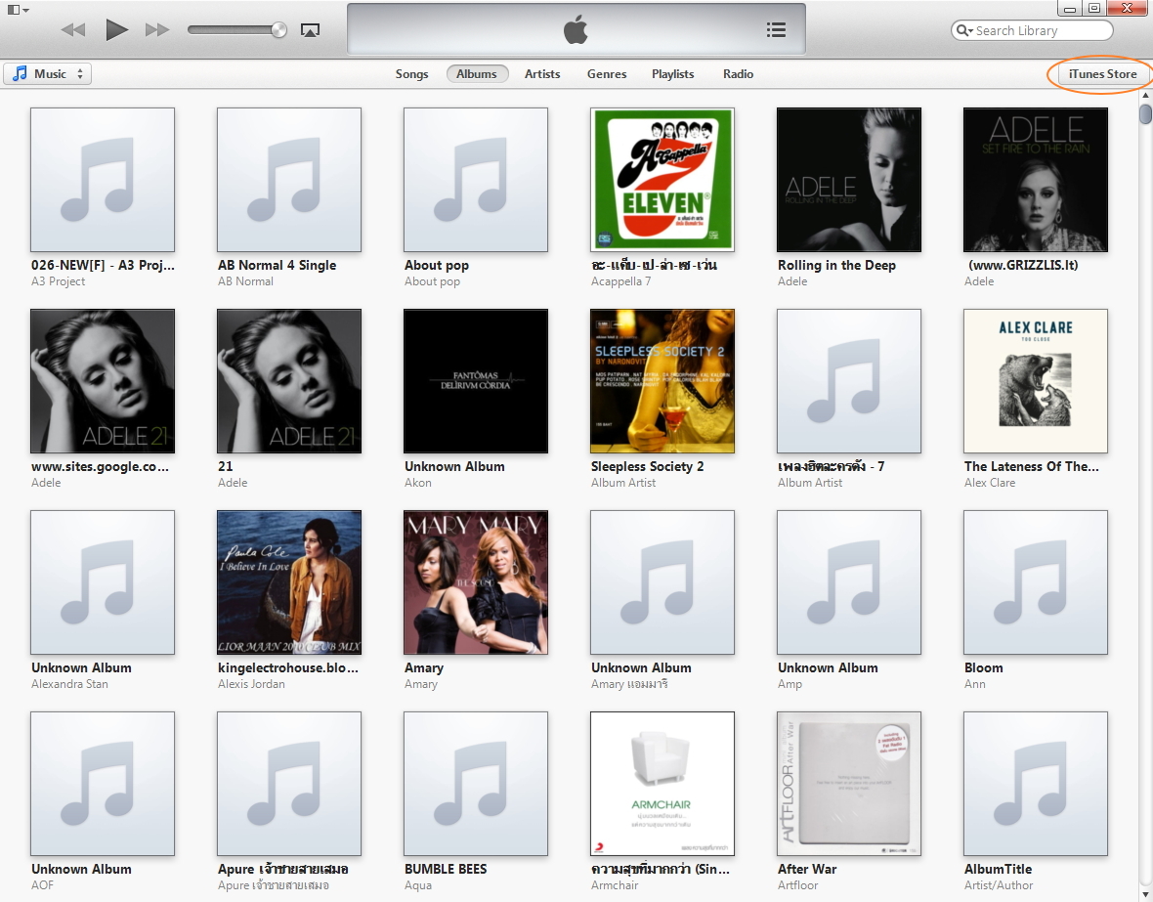Select the Alexandra Stan Unknown Album placeholder
The width and height of the screenshot is (1153, 902).
pos(103,582)
